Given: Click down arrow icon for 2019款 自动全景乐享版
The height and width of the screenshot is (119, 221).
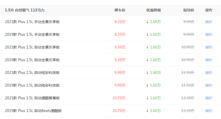Looking at the screenshot, I should click(148, 60).
